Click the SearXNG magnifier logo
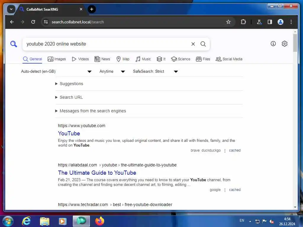The height and width of the screenshot is (227, 303). pyautogui.click(x=14, y=44)
